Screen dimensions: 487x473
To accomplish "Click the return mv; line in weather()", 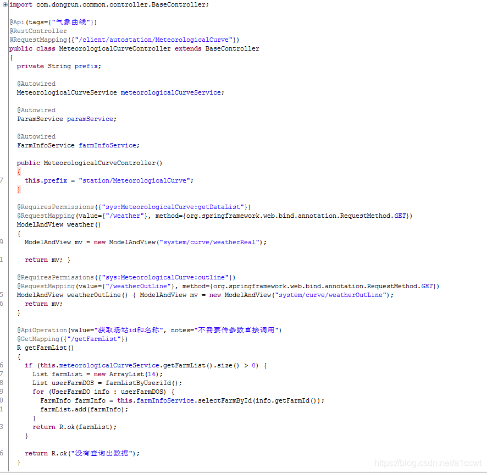I will 44,260.
